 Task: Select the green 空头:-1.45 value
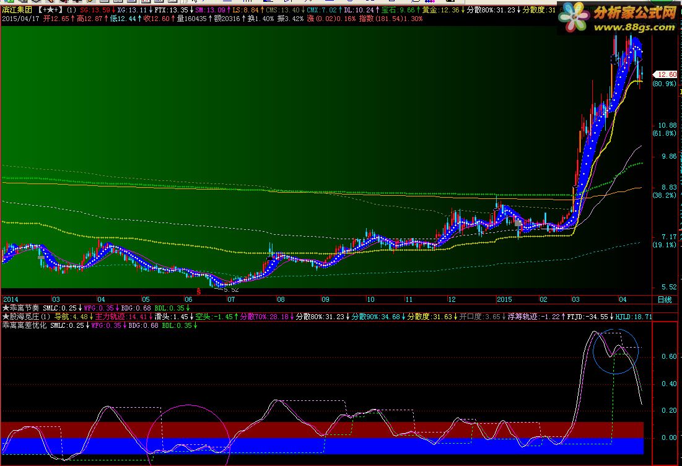pyautogui.click(x=214, y=317)
